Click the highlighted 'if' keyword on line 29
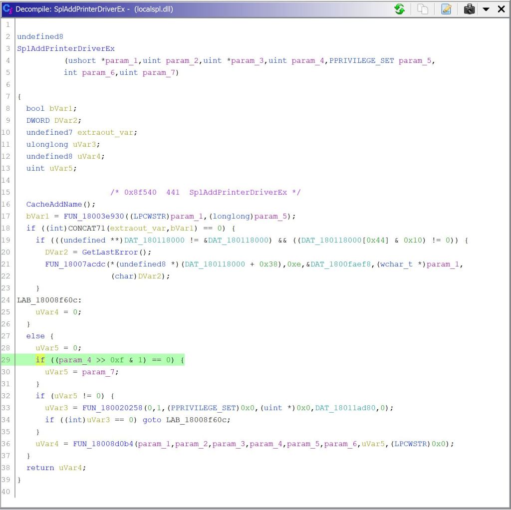 tap(40, 360)
